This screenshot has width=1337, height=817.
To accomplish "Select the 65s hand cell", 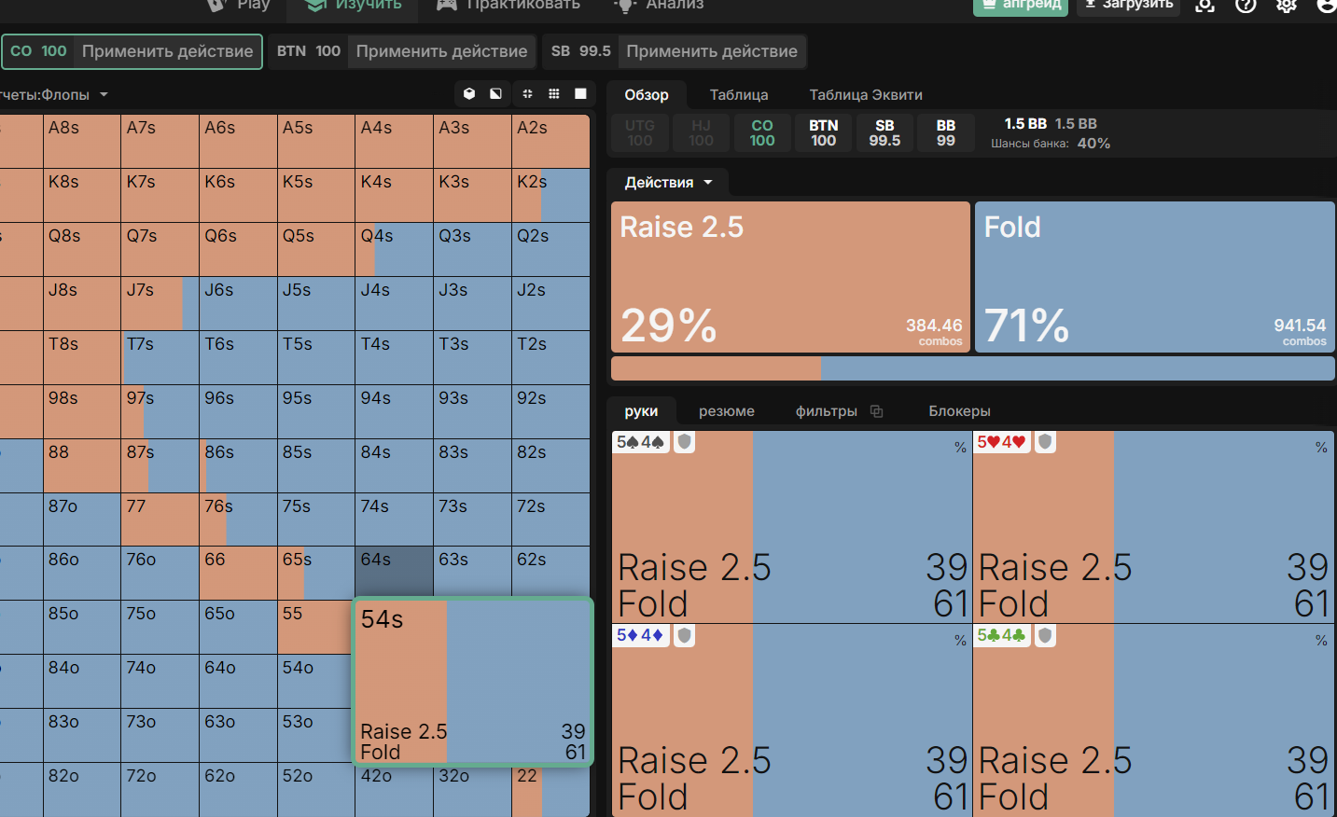I will click(x=316, y=574).
